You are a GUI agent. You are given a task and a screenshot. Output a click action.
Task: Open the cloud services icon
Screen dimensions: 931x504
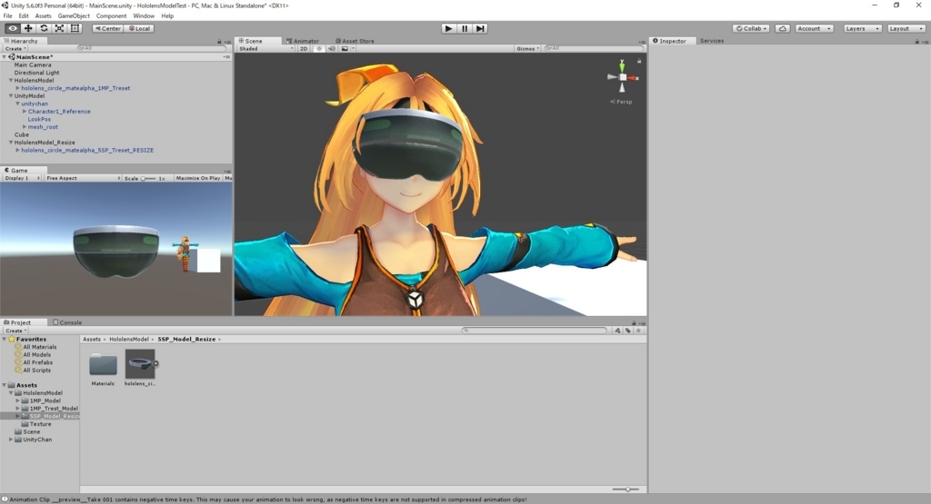pos(783,28)
